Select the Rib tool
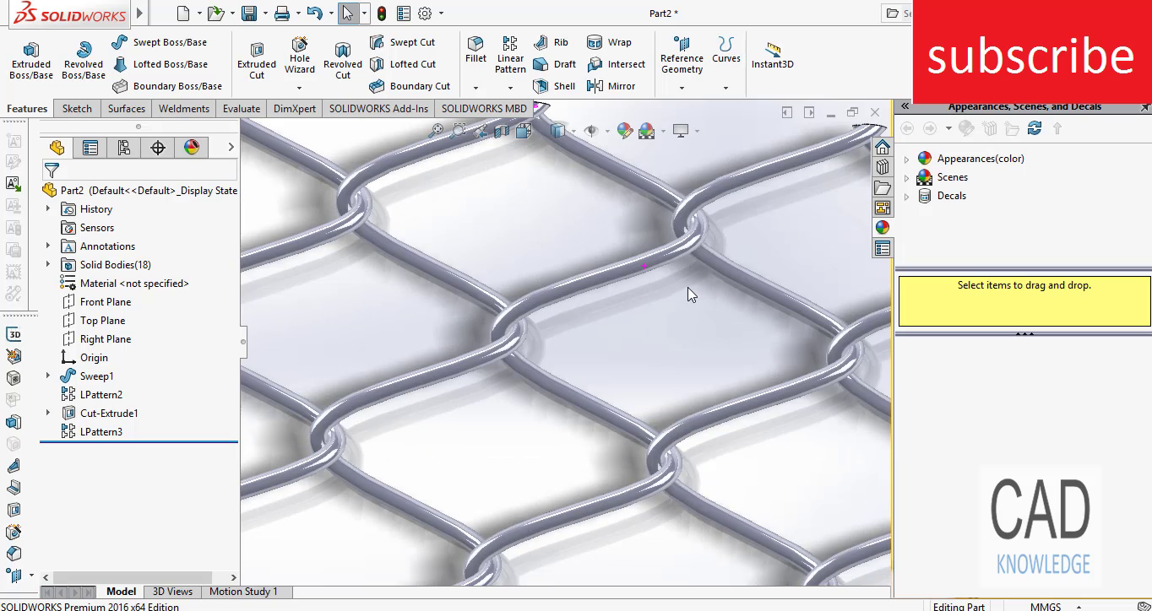1152x611 pixels. [551, 42]
